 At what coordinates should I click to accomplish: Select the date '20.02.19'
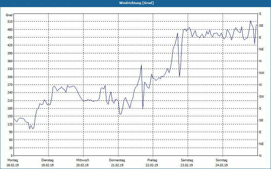[x=82, y=165]
